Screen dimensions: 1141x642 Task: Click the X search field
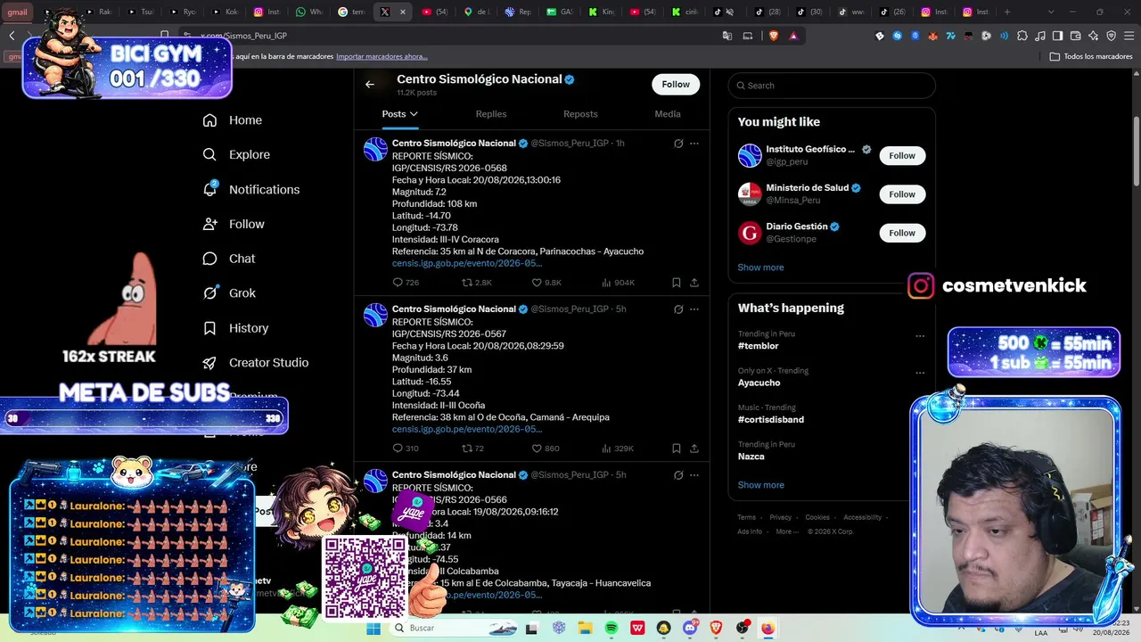click(832, 86)
